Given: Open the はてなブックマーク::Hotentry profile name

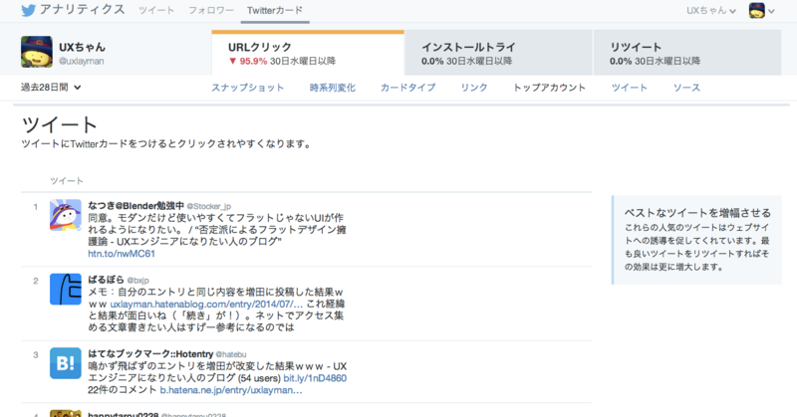Looking at the screenshot, I should point(150,354).
